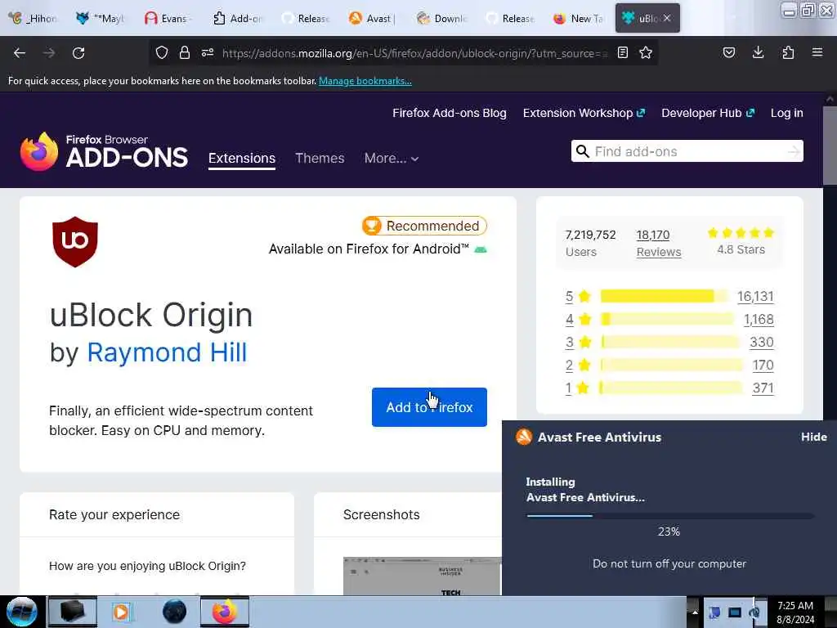Open the dark globe browser taskbar icon

174,612
